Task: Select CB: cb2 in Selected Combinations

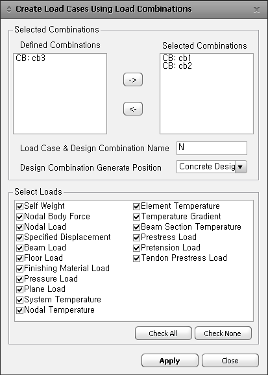Action: tap(177, 66)
